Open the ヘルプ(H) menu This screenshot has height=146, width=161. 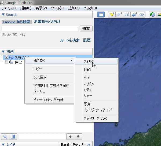(90, 8)
